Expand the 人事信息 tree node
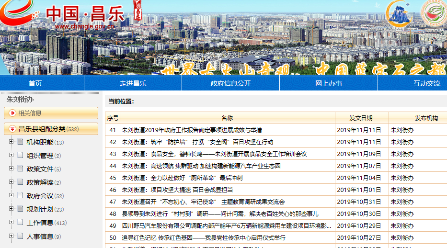This screenshot has height=248, width=447. click(x=11, y=236)
